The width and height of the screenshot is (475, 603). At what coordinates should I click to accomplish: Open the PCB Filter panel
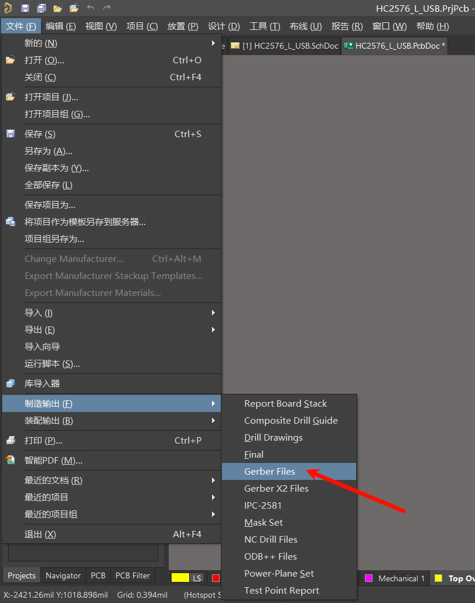click(132, 575)
